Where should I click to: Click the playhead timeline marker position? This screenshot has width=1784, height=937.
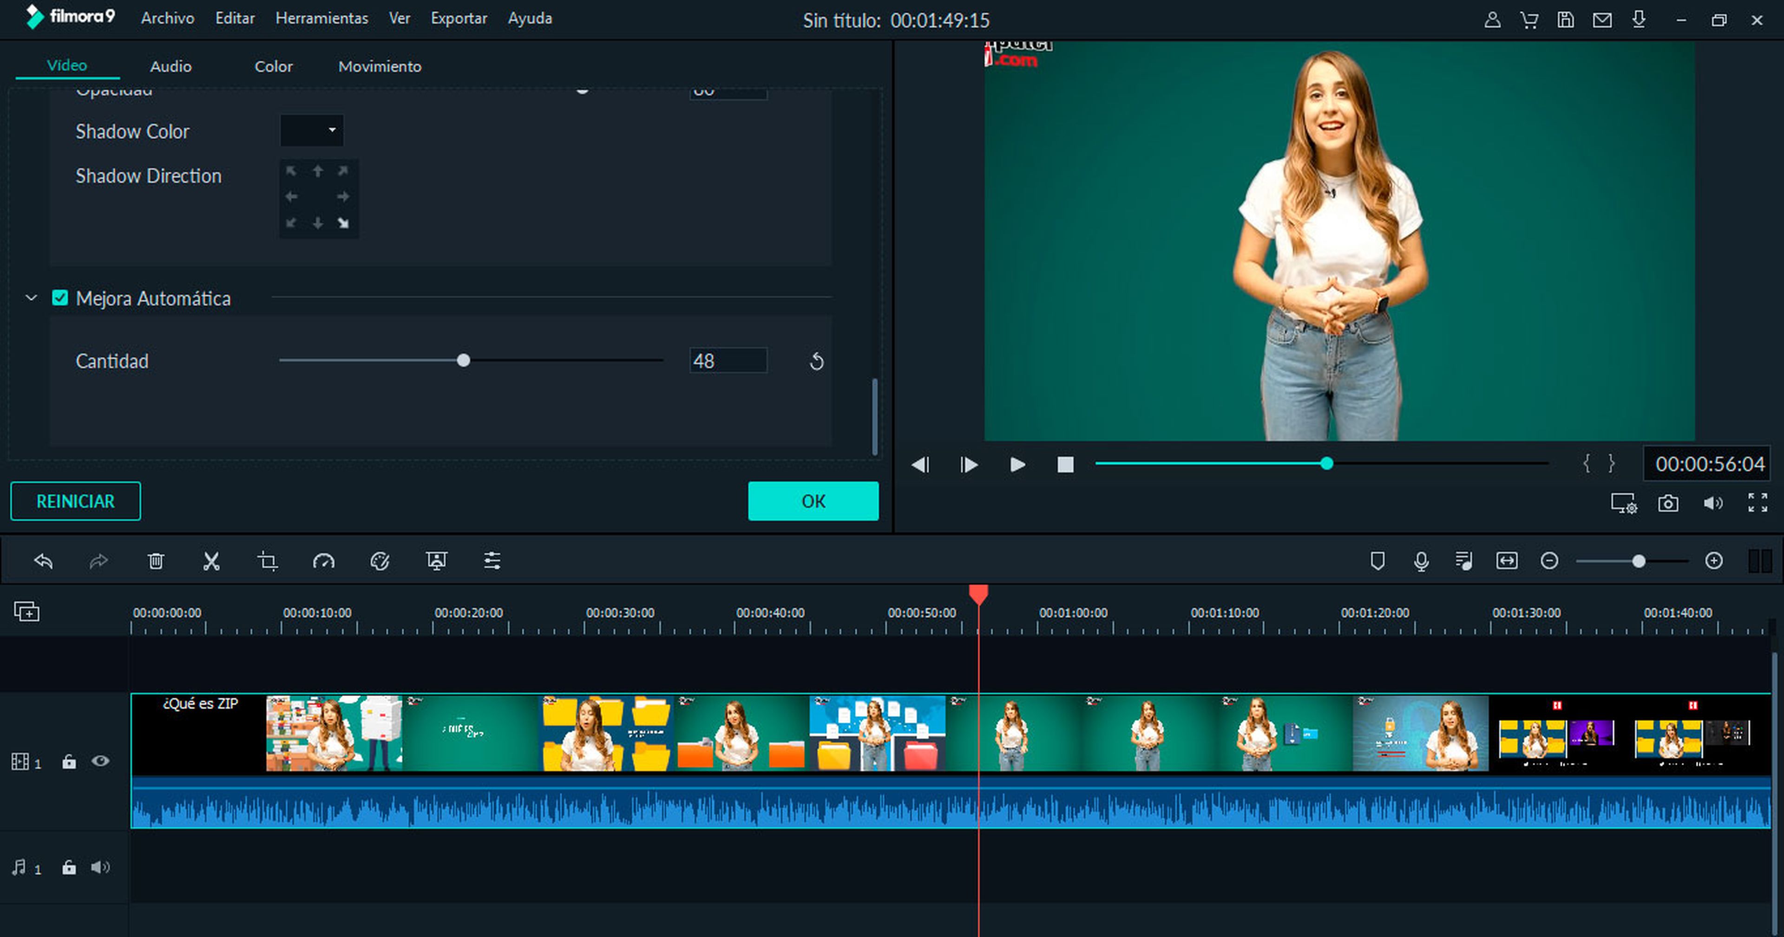(980, 593)
